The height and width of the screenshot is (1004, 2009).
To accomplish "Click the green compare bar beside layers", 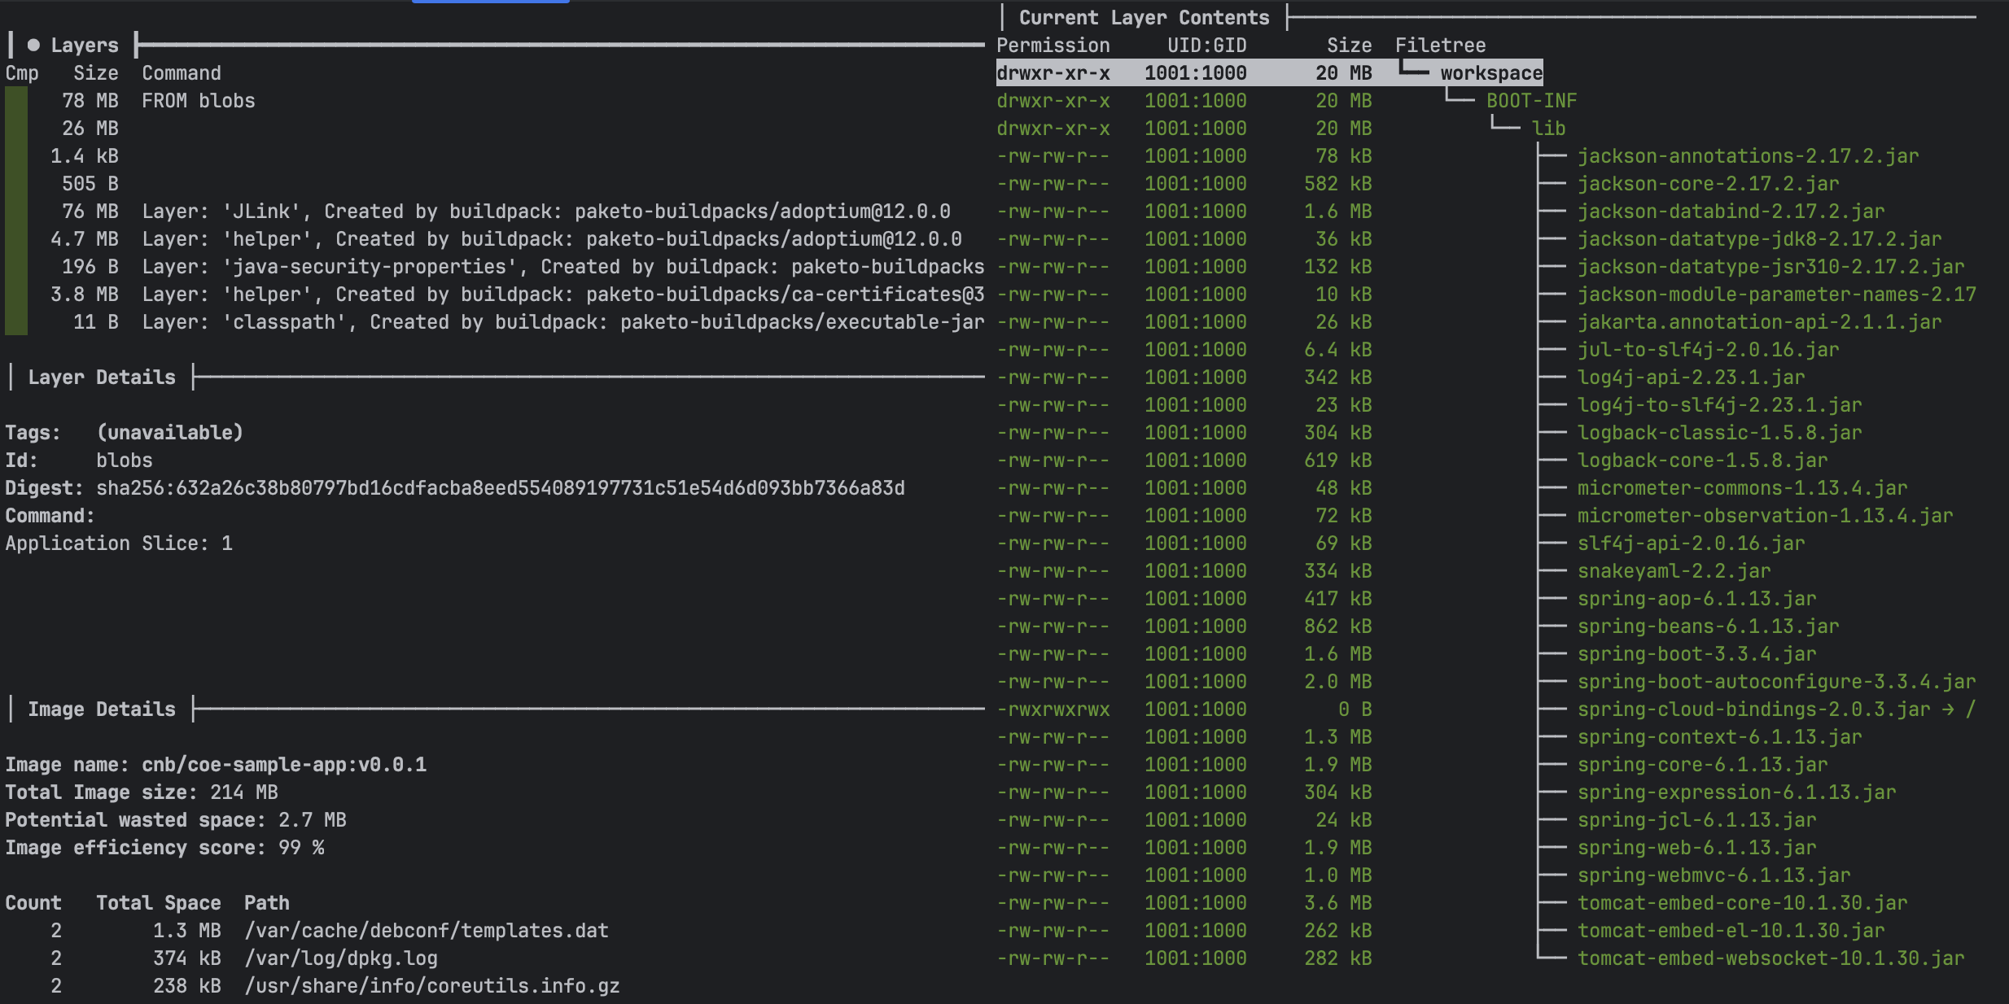I will click(x=16, y=212).
